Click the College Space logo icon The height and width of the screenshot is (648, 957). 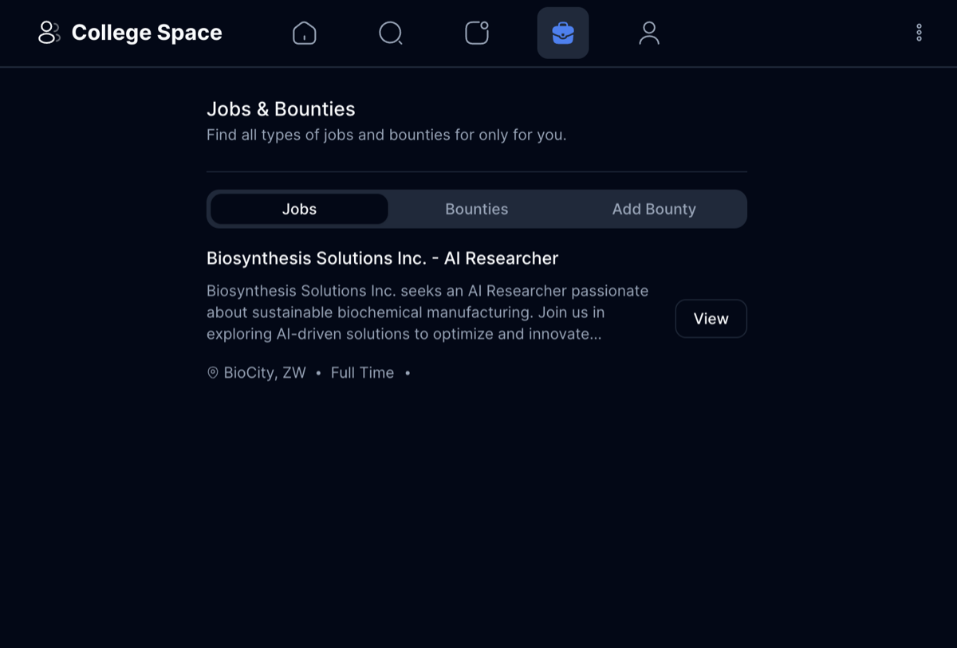(x=49, y=33)
